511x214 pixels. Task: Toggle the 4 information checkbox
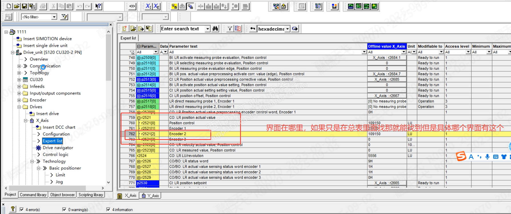click(108, 209)
